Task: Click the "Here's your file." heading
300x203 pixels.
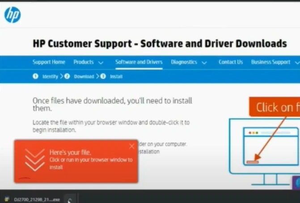Action: [x=70, y=152]
